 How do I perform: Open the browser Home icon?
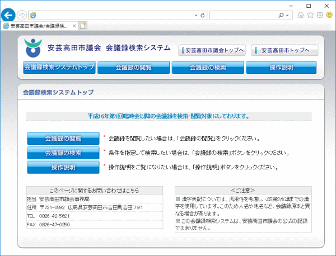[x=301, y=15]
